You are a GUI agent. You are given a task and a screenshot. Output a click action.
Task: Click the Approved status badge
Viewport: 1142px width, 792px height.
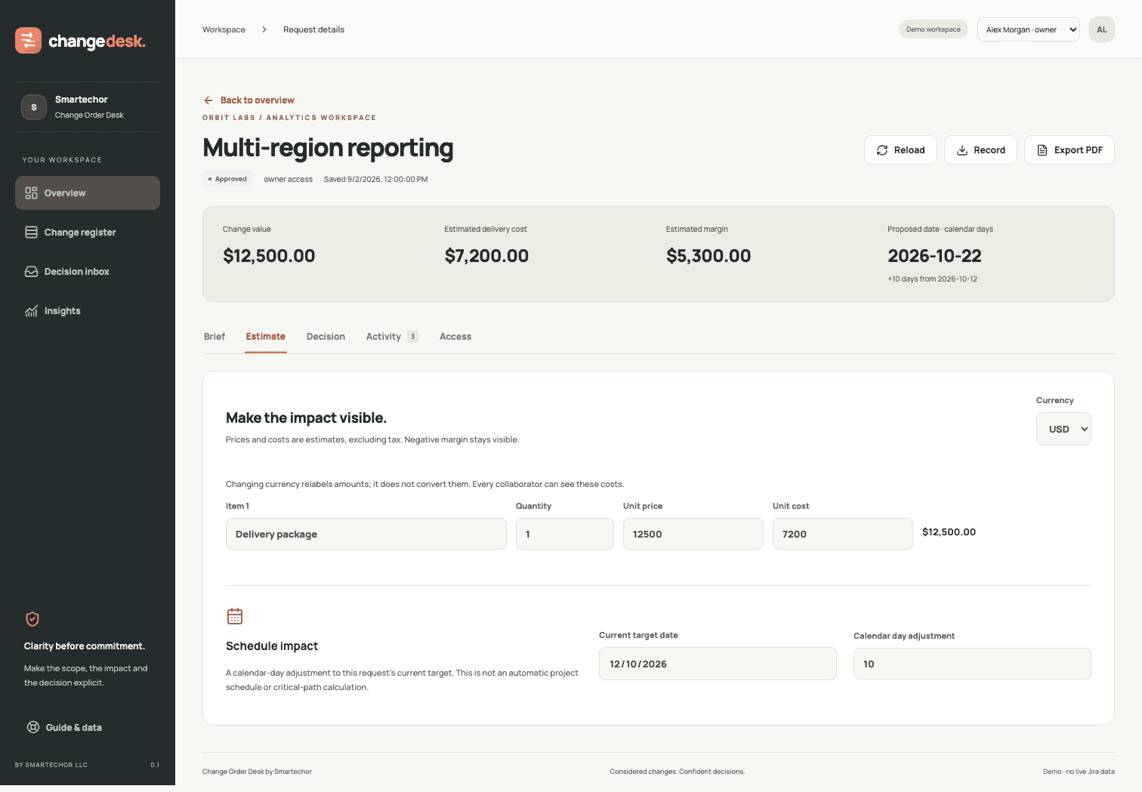pyautogui.click(x=227, y=179)
